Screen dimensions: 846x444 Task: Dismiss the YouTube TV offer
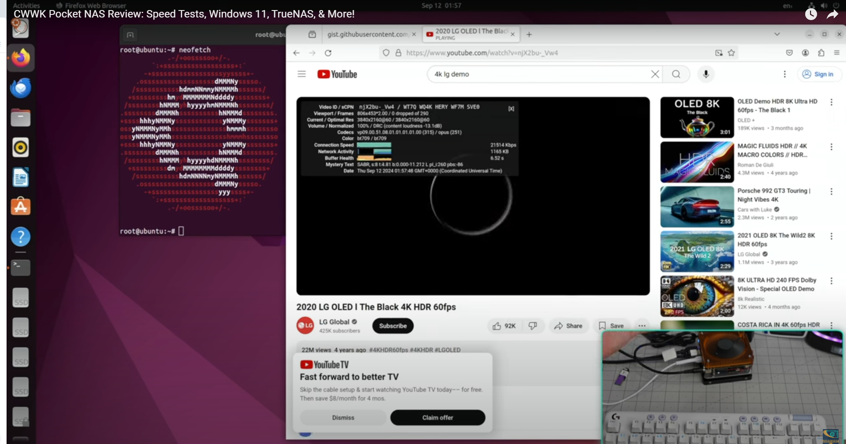click(343, 418)
